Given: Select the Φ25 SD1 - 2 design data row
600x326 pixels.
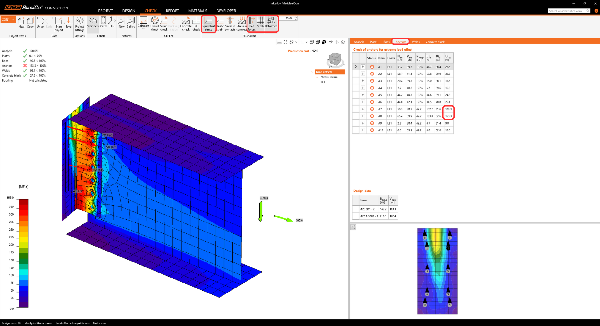Looking at the screenshot, I should 375,209.
